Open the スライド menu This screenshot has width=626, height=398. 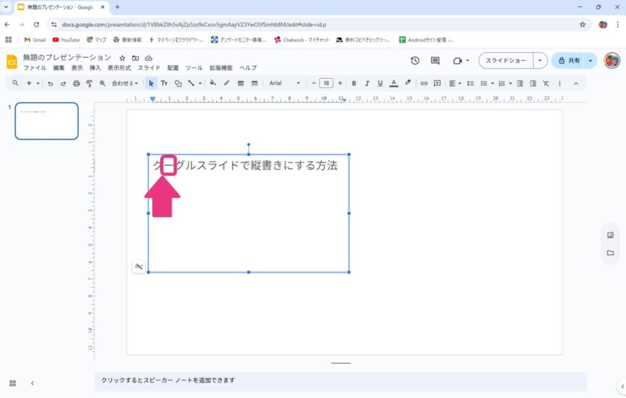149,68
